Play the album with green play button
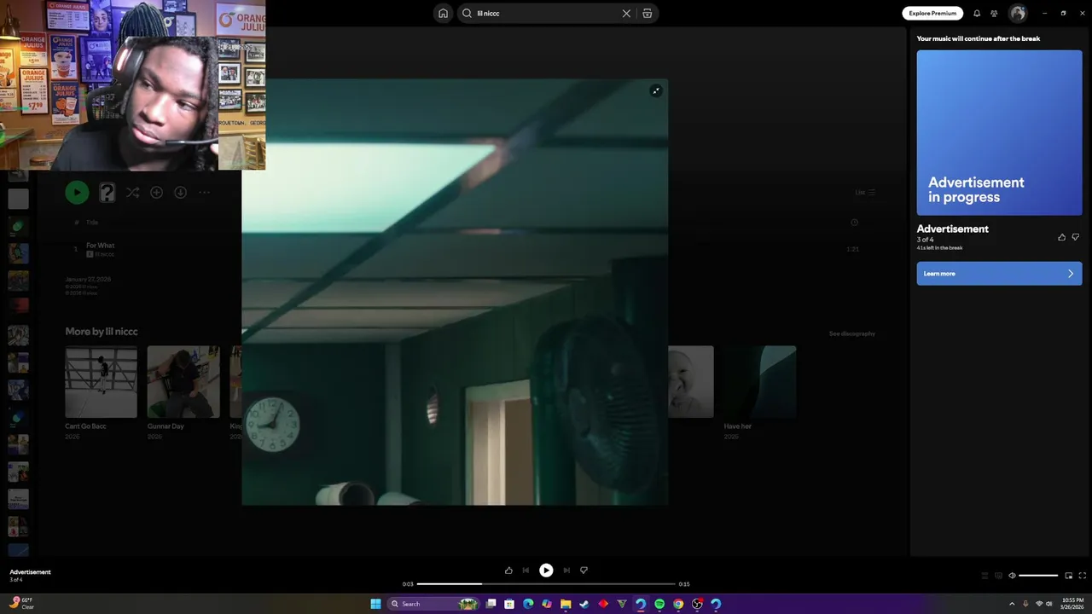The width and height of the screenshot is (1092, 614). 77,193
